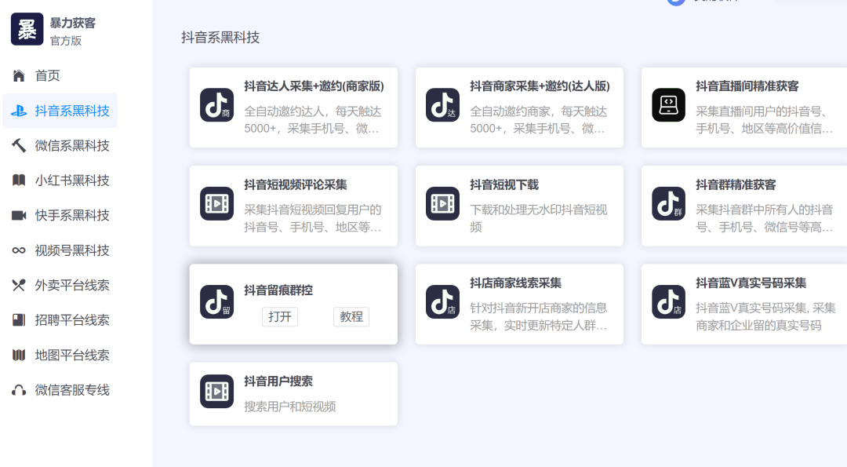Open the 教程 tutorial for 抖音留痕群控
Screen dimensions: 847x467
pyautogui.click(x=351, y=316)
